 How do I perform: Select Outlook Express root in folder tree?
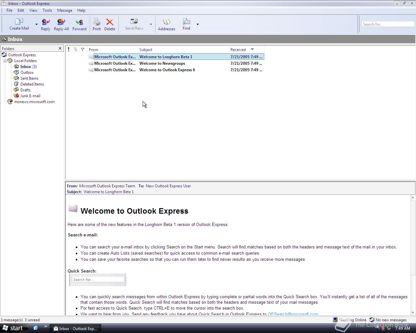point(22,55)
